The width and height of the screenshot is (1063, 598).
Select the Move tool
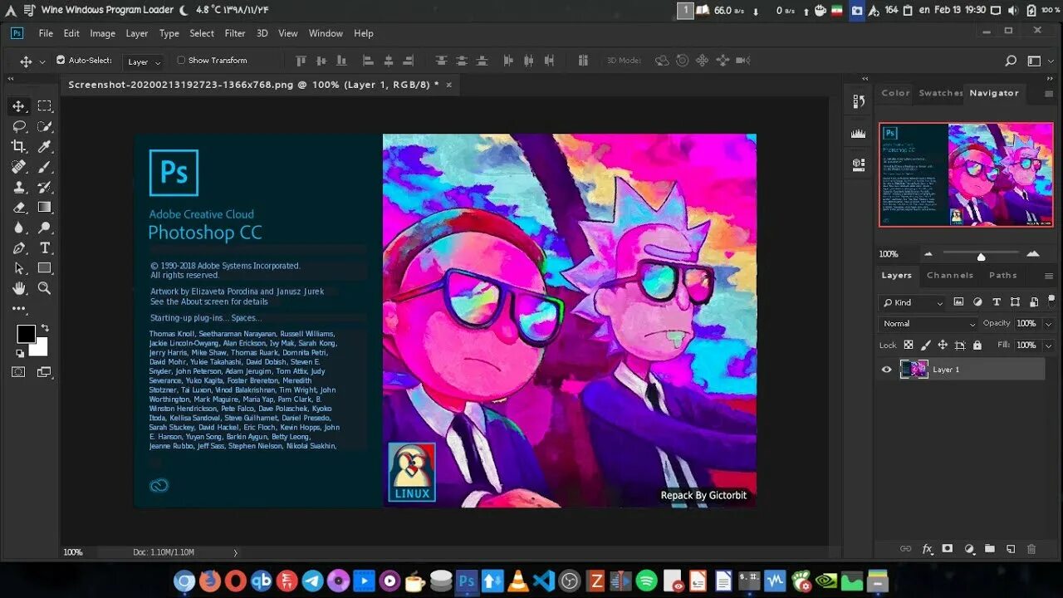[18, 106]
